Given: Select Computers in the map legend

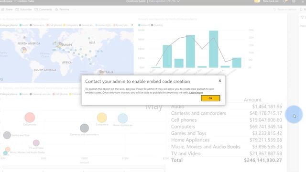Looking at the screenshot, I should [x=70, y=25].
